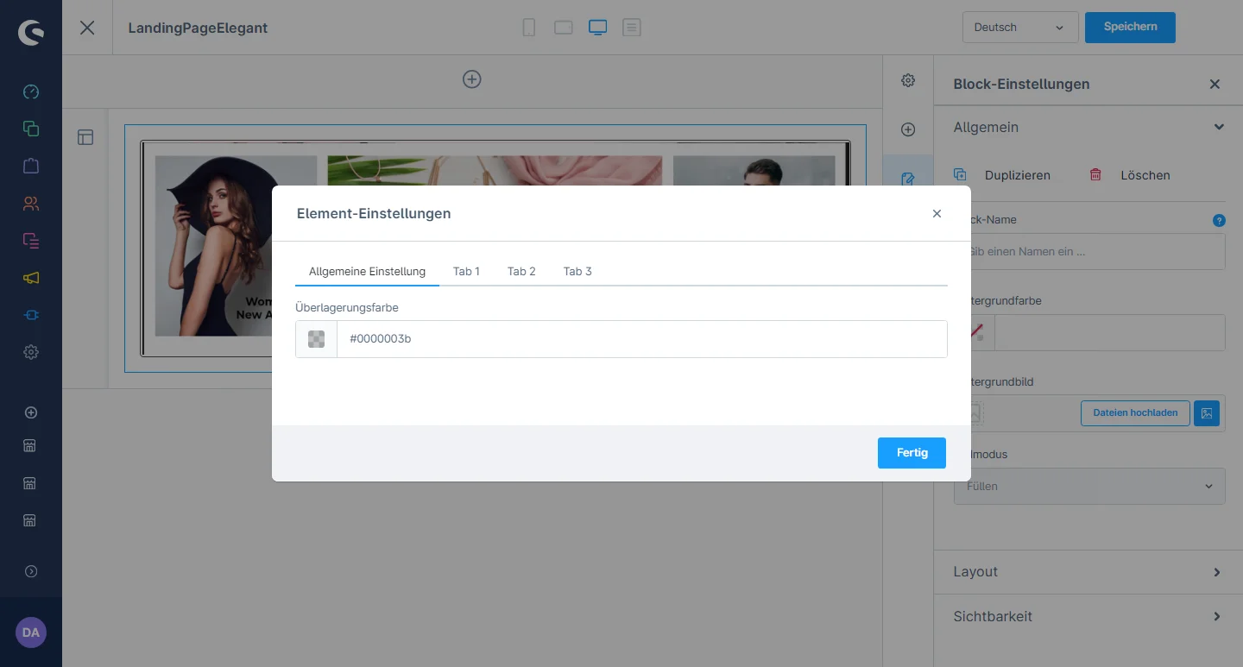Expand the Layout section

tap(1088, 572)
